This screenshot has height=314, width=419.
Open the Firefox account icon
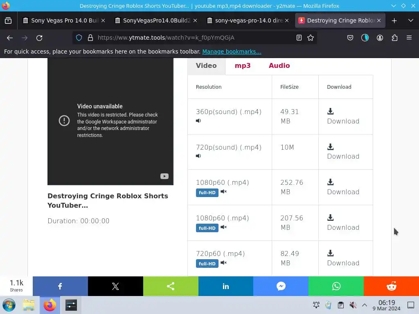pos(380,38)
